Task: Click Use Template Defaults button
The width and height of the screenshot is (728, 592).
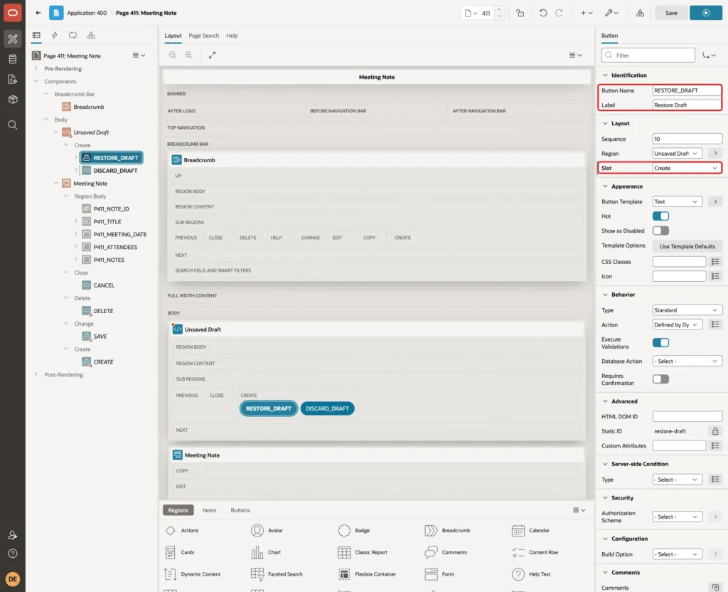Action: coord(687,246)
